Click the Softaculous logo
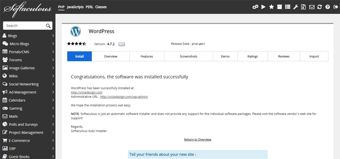 click(x=28, y=9)
